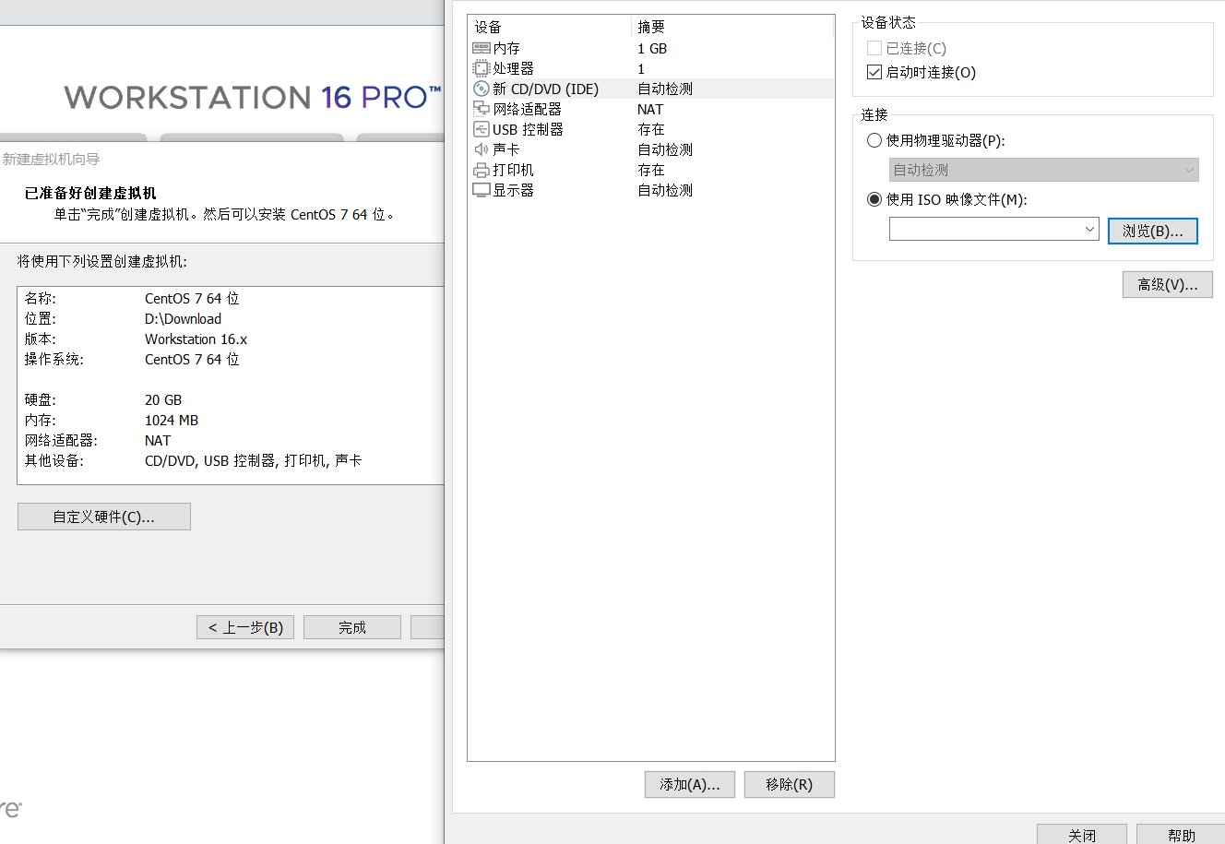Click 完成 to finish the wizard
The width and height of the screenshot is (1225, 844).
(352, 627)
